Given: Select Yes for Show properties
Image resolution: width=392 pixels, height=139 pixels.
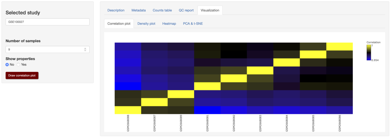Looking at the screenshot, I should point(18,64).
